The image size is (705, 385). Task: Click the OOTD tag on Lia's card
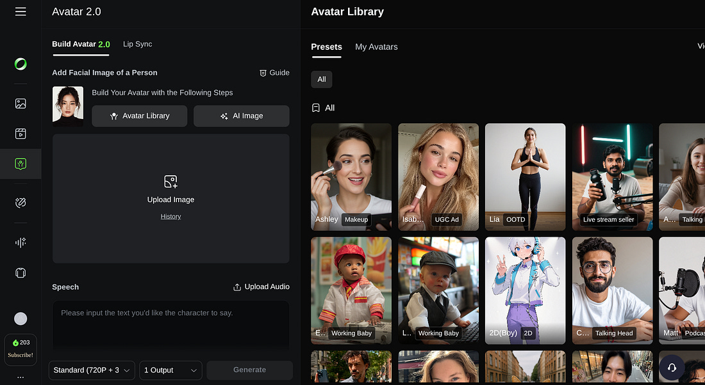click(x=515, y=219)
